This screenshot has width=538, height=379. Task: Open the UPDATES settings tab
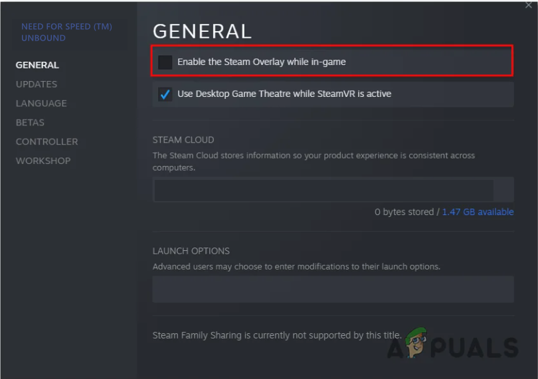tap(37, 84)
